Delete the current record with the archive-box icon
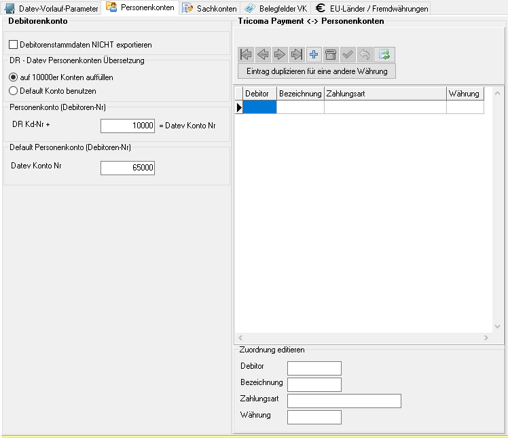This screenshot has height=438, width=508. tap(331, 55)
